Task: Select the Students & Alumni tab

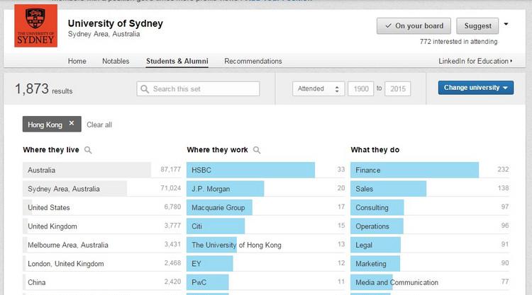Action: (177, 62)
